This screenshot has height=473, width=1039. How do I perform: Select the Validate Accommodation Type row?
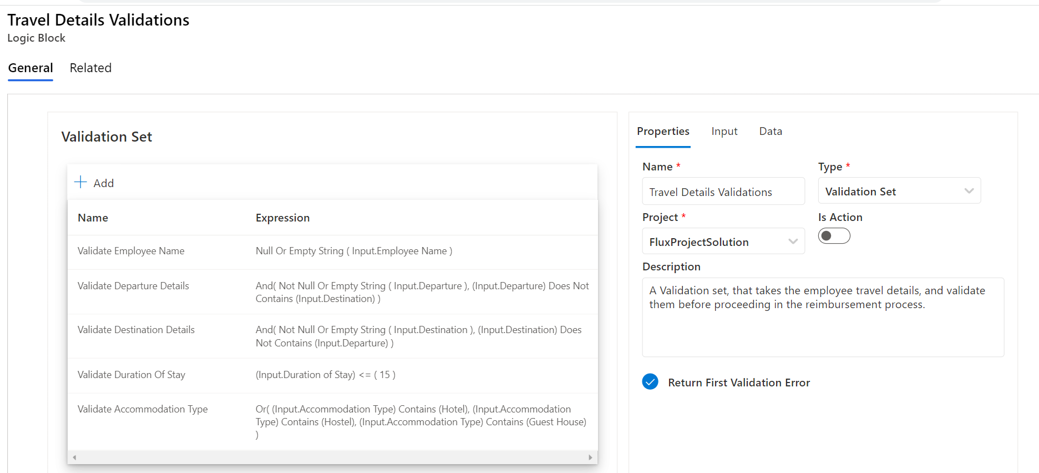coord(332,421)
